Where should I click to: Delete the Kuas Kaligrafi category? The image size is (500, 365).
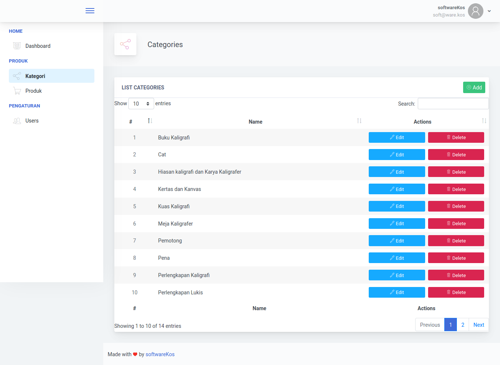click(456, 206)
